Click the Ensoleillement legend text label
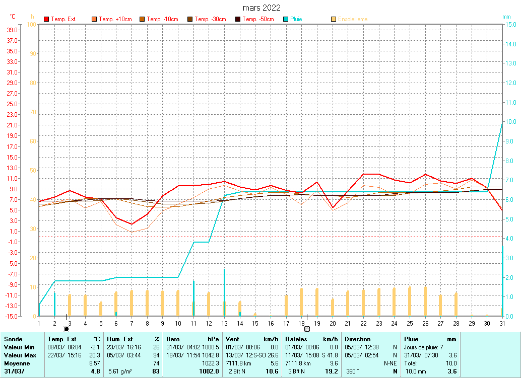This screenshot has width=521, height=378. pyautogui.click(x=353, y=19)
